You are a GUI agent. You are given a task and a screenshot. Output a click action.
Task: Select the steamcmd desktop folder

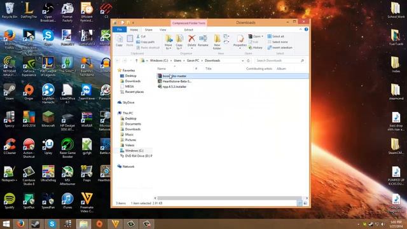[x=396, y=92]
